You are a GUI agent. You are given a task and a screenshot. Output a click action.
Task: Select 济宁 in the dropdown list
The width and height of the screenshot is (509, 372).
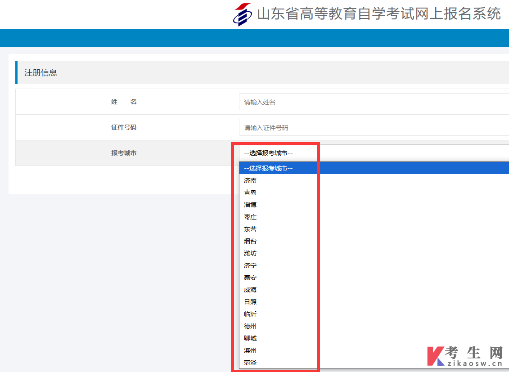374,265
